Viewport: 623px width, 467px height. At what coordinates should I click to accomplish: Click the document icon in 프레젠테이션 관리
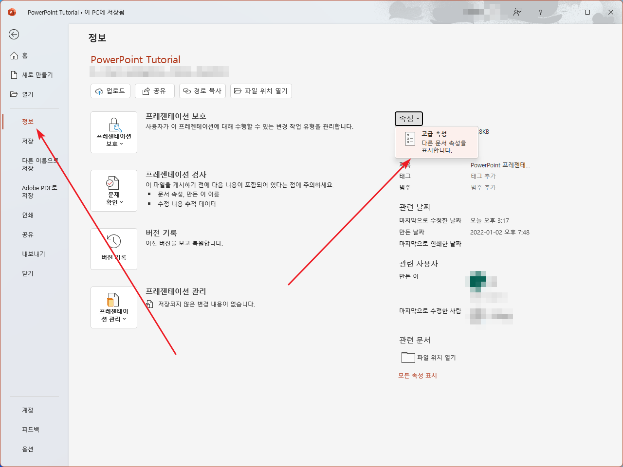(x=113, y=300)
